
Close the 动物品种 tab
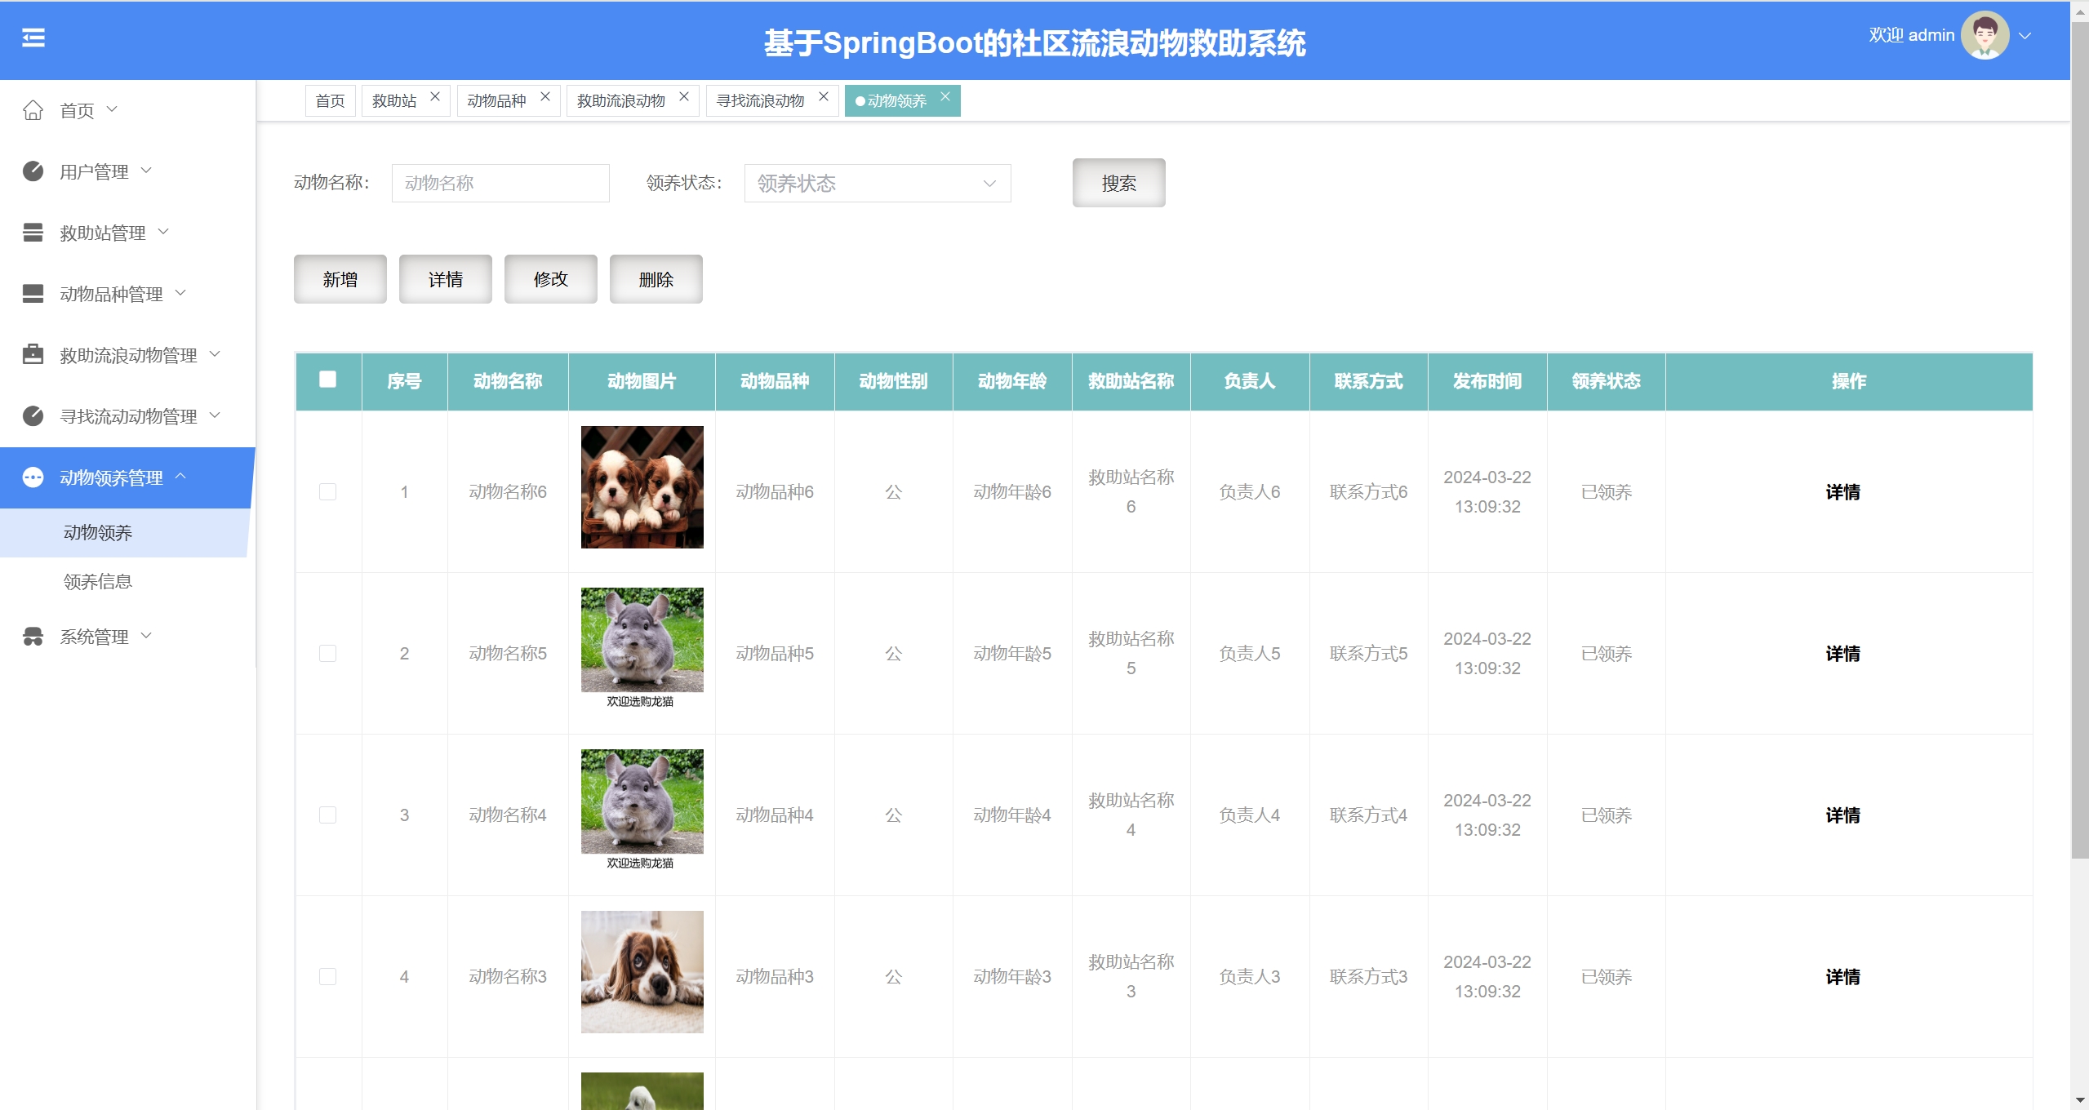pyautogui.click(x=545, y=96)
